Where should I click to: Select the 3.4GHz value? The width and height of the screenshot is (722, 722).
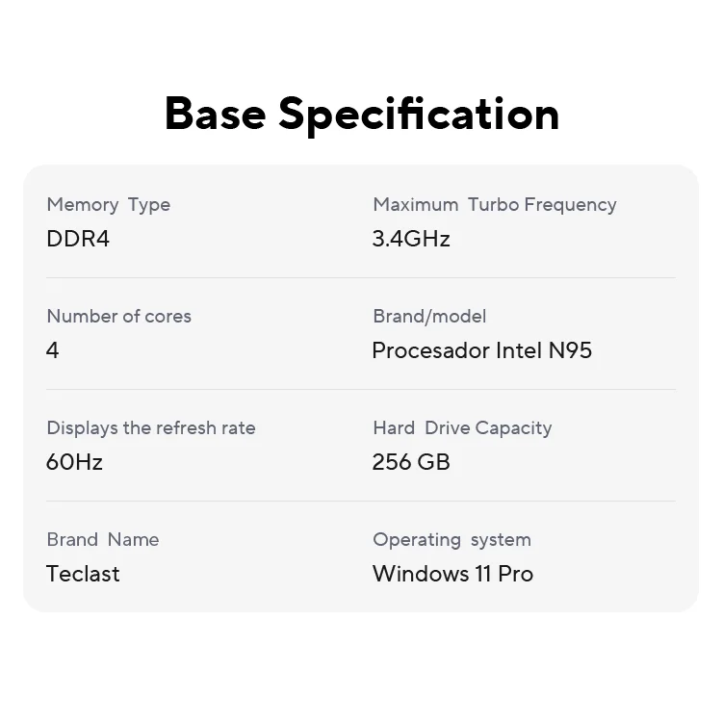pos(411,239)
